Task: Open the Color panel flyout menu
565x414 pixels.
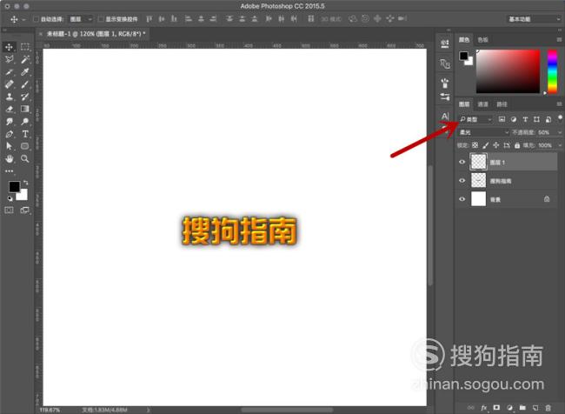Action: point(559,39)
